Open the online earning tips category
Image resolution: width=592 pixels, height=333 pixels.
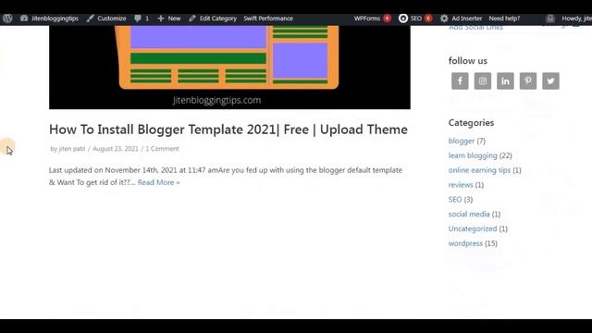(479, 170)
